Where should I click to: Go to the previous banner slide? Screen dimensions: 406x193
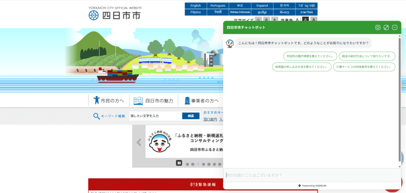click(x=139, y=142)
